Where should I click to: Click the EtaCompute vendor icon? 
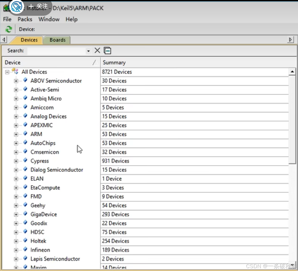tap(25, 187)
